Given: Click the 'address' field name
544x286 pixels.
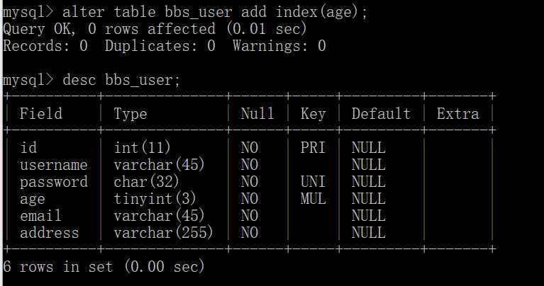Looking at the screenshot, I should click(49, 233).
